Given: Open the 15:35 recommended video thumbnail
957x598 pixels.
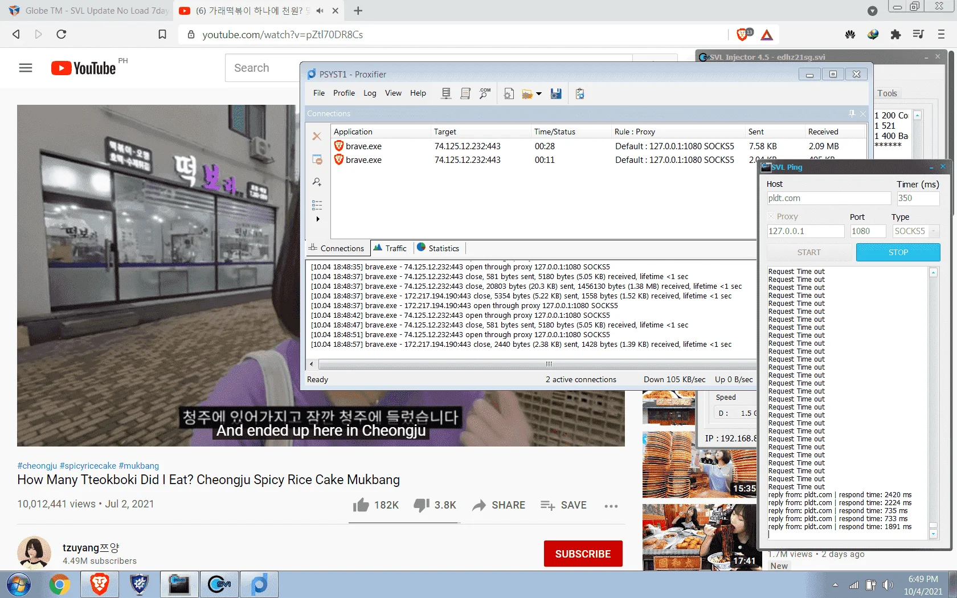Looking at the screenshot, I should coord(700,464).
